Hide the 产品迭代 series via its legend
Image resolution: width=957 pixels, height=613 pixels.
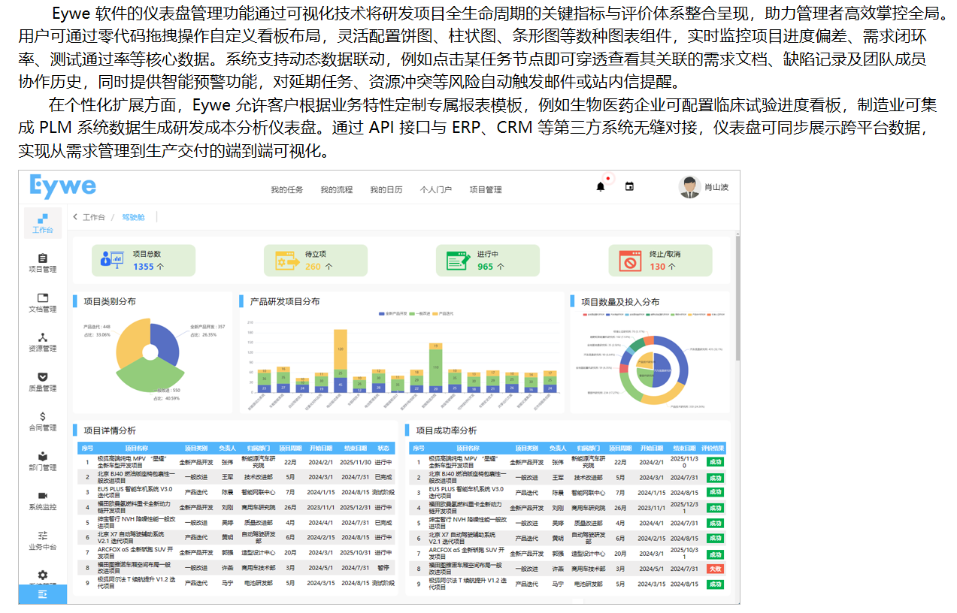pos(442,314)
